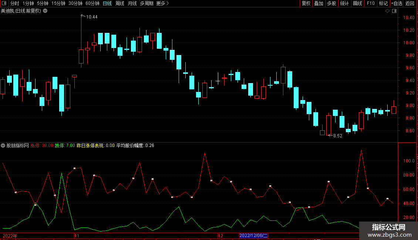Viewport: 418px width, 240px height.
Task: Click the 12 month label on time axis
Action: pyautogui.click(x=220, y=236)
